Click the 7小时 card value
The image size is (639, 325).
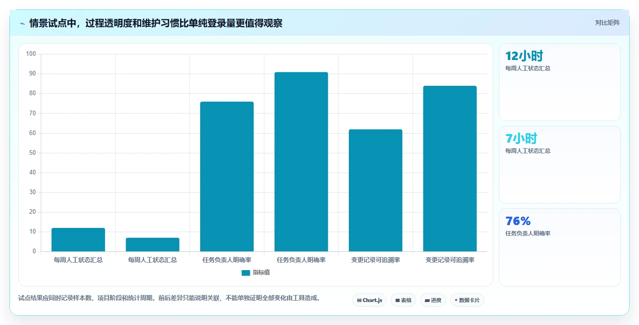point(521,139)
